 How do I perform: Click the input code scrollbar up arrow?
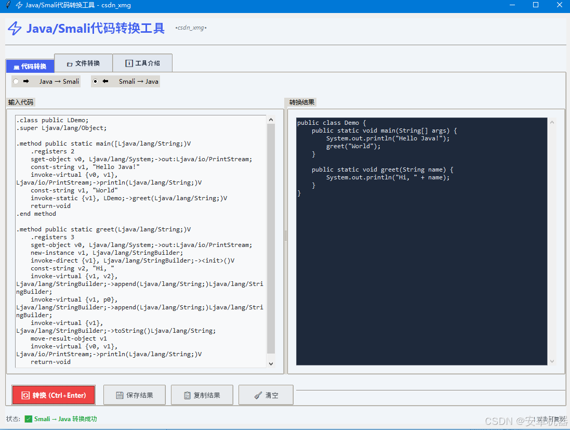271,120
